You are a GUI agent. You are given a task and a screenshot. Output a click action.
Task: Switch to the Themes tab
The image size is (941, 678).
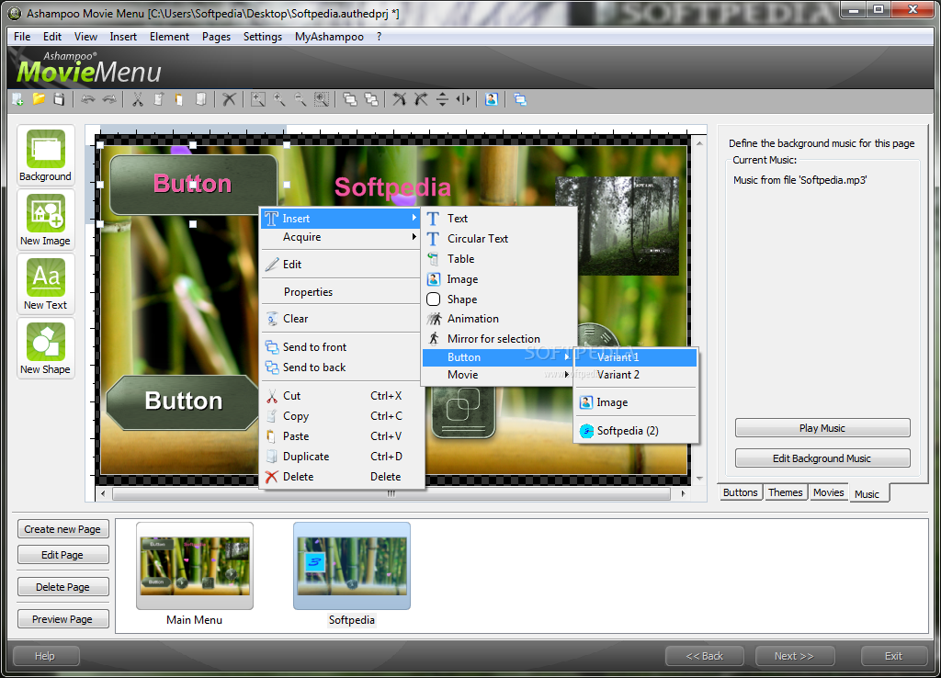point(785,492)
